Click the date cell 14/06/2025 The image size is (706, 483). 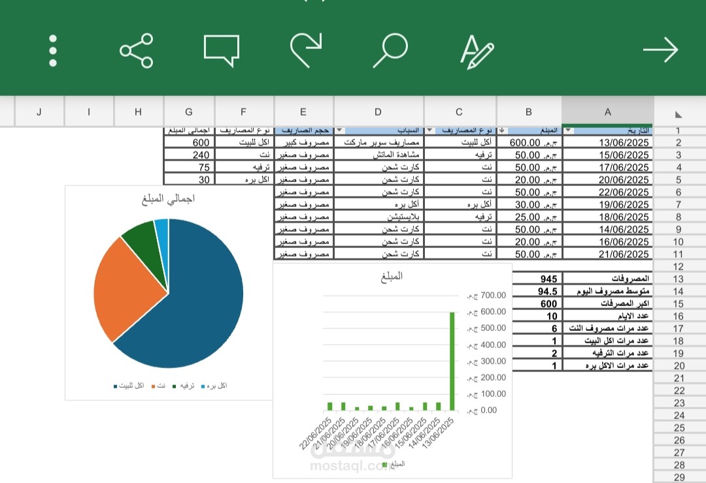(607, 229)
